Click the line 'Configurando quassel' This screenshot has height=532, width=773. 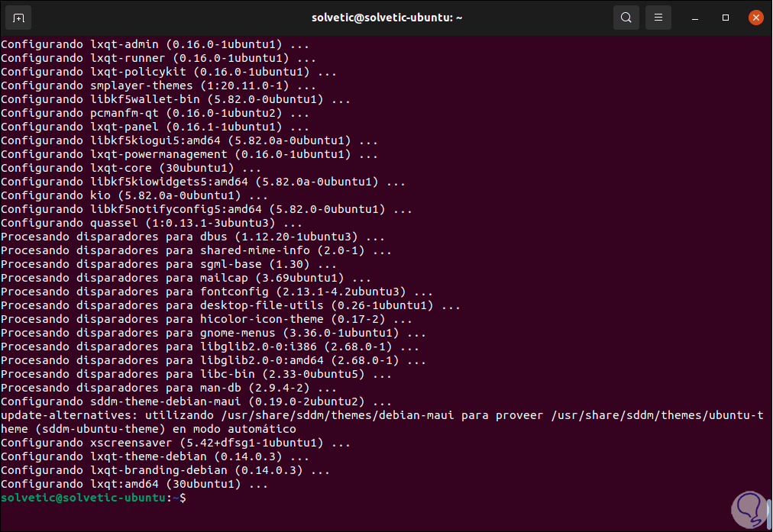point(151,223)
